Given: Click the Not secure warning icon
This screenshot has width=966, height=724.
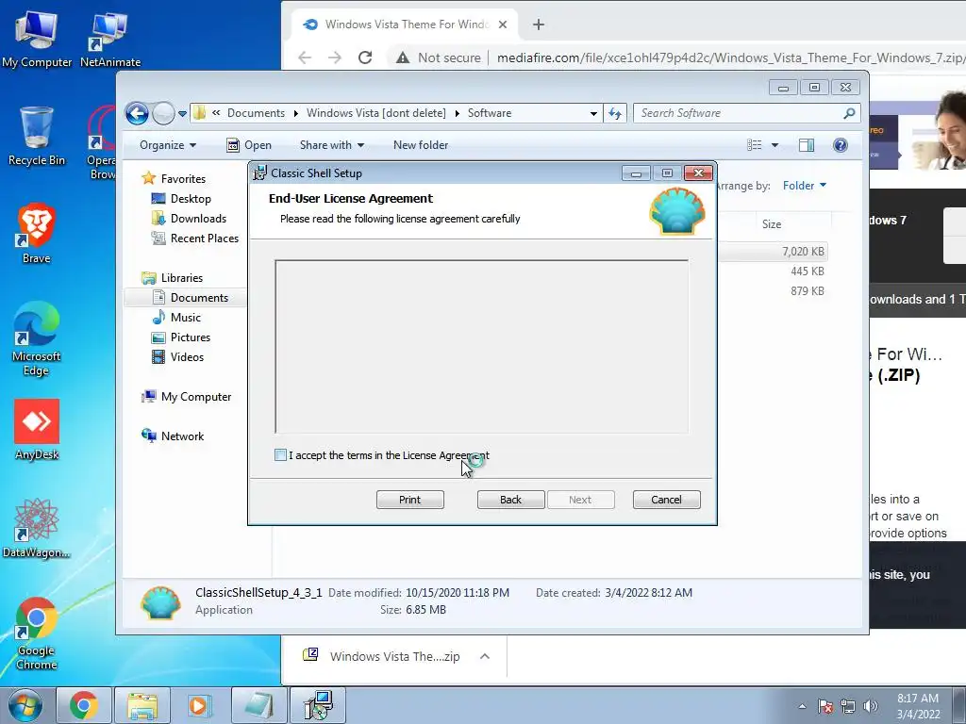Looking at the screenshot, I should 403,58.
